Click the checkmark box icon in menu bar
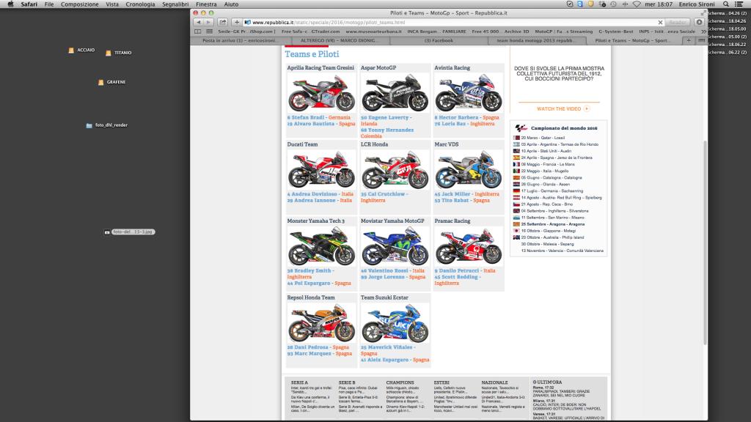The image size is (751, 422). click(x=569, y=4)
